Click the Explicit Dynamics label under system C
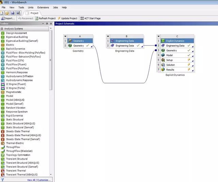Viewport: 218px width, 182px height. pyautogui.click(x=175, y=75)
